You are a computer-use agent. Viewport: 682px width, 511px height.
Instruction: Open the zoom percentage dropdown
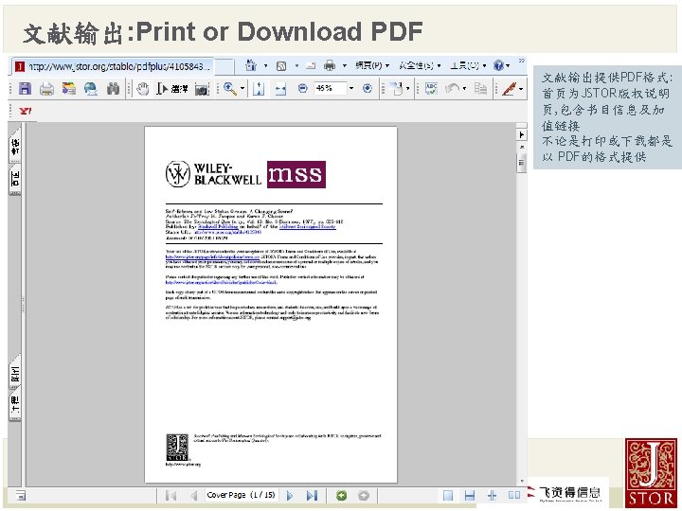pos(351,88)
